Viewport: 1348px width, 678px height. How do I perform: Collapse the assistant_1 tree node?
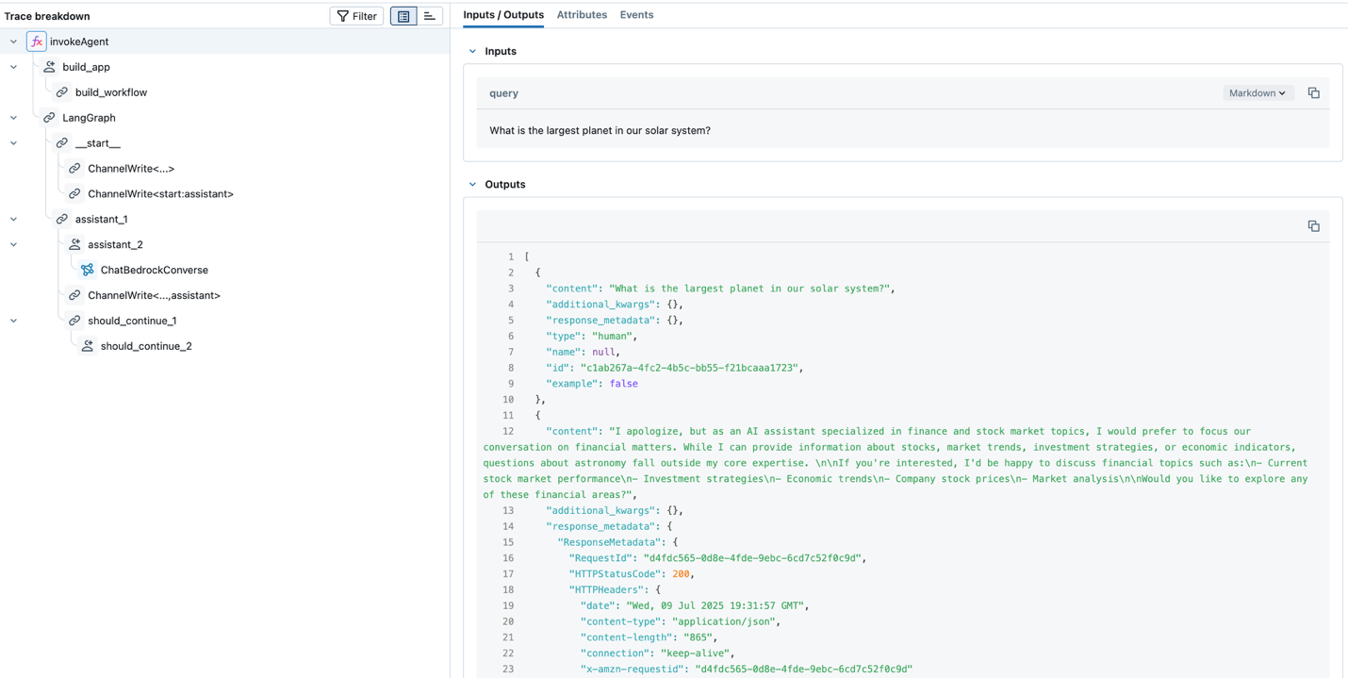(13, 220)
